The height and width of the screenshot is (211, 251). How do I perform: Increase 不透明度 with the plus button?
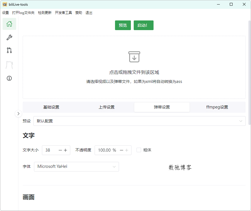pos(127,150)
